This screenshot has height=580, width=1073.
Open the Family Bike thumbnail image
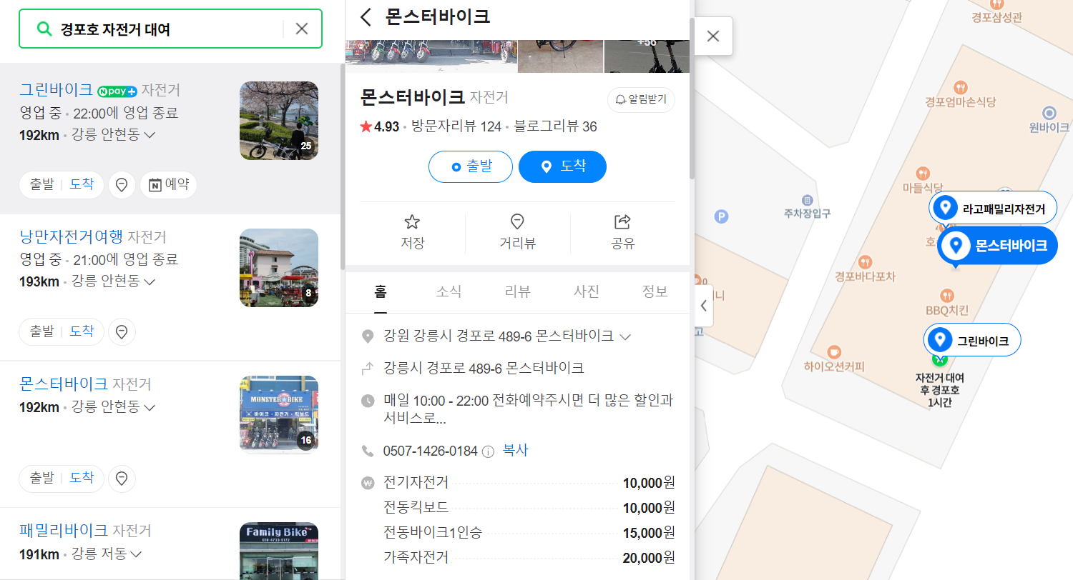pos(279,551)
